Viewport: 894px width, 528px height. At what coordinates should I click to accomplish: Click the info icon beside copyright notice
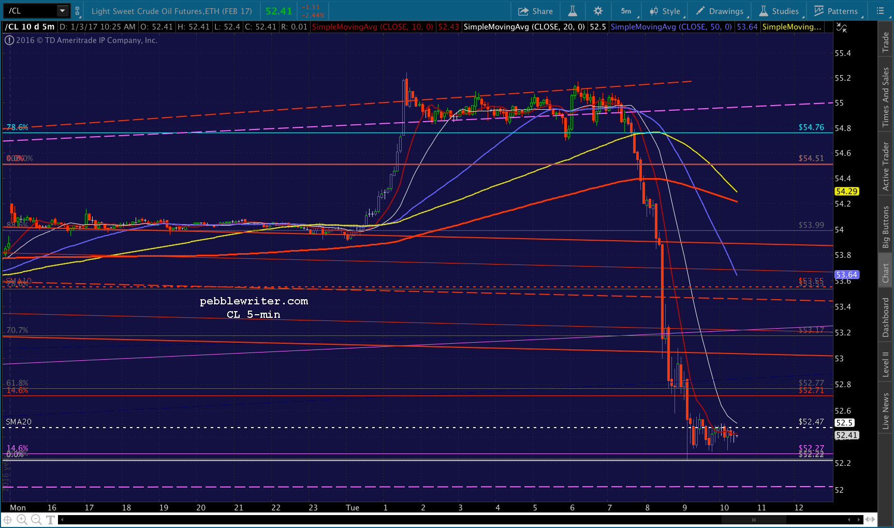(x=9, y=40)
